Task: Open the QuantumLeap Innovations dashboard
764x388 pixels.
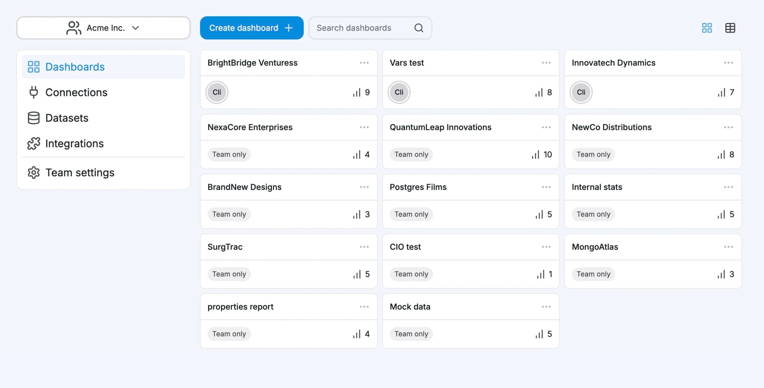Action: pos(440,127)
